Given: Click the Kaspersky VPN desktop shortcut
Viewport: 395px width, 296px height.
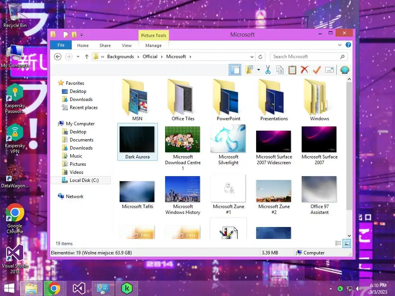Looking at the screenshot, I should click(x=15, y=138).
